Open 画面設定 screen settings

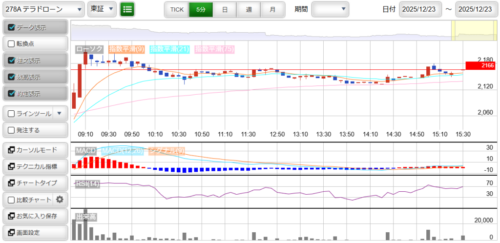pos(35,232)
